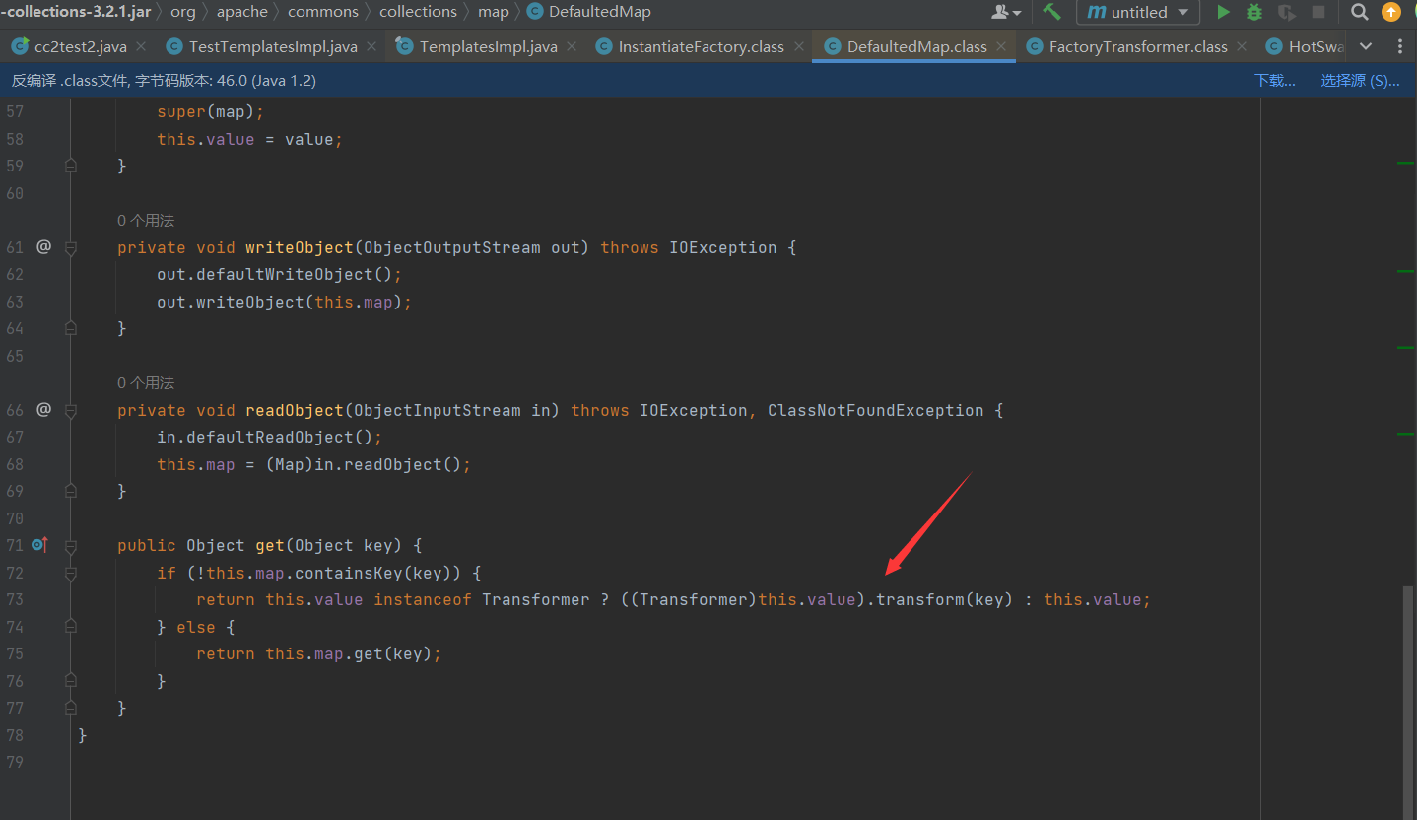
Task: Open the untitled run configuration dropdown
Action: (x=1138, y=12)
